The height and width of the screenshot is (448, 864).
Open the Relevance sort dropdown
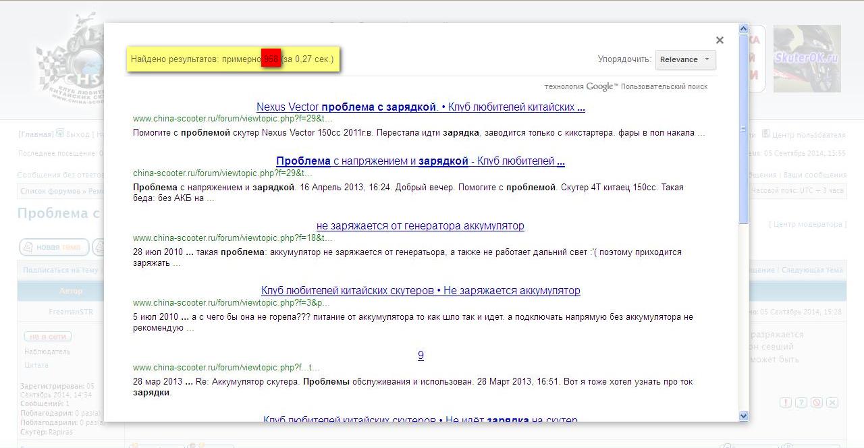[685, 59]
